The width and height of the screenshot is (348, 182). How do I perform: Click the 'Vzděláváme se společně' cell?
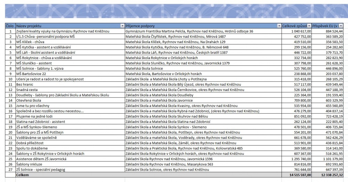click(70, 138)
